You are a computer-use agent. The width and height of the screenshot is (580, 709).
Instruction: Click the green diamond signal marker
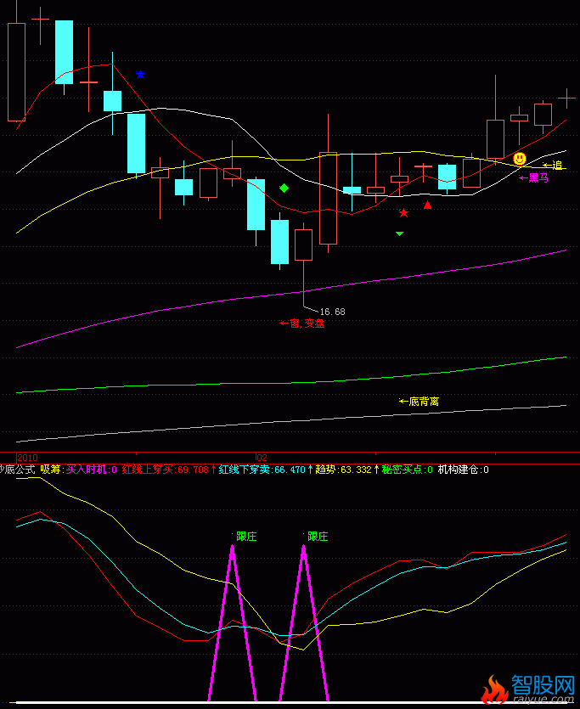pos(284,189)
